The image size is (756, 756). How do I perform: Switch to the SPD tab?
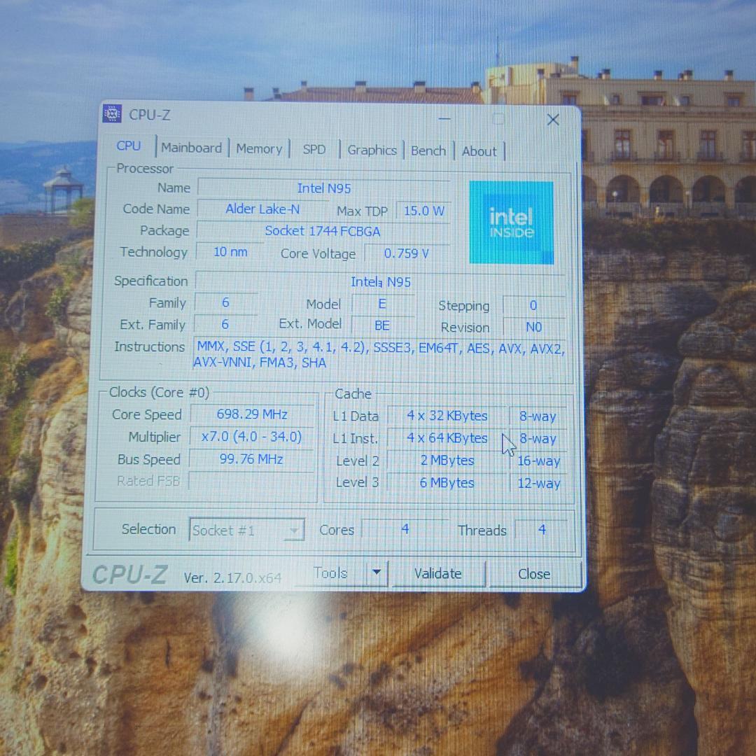[314, 149]
